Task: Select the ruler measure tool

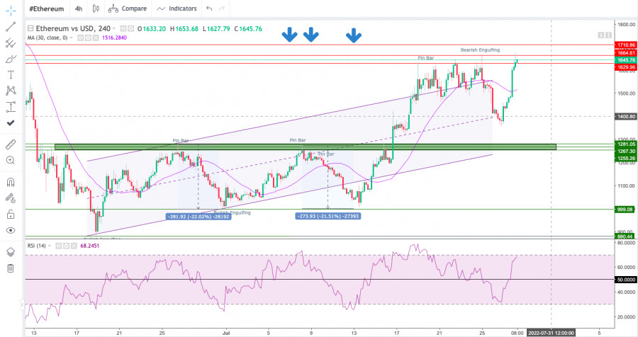Action: click(x=11, y=144)
